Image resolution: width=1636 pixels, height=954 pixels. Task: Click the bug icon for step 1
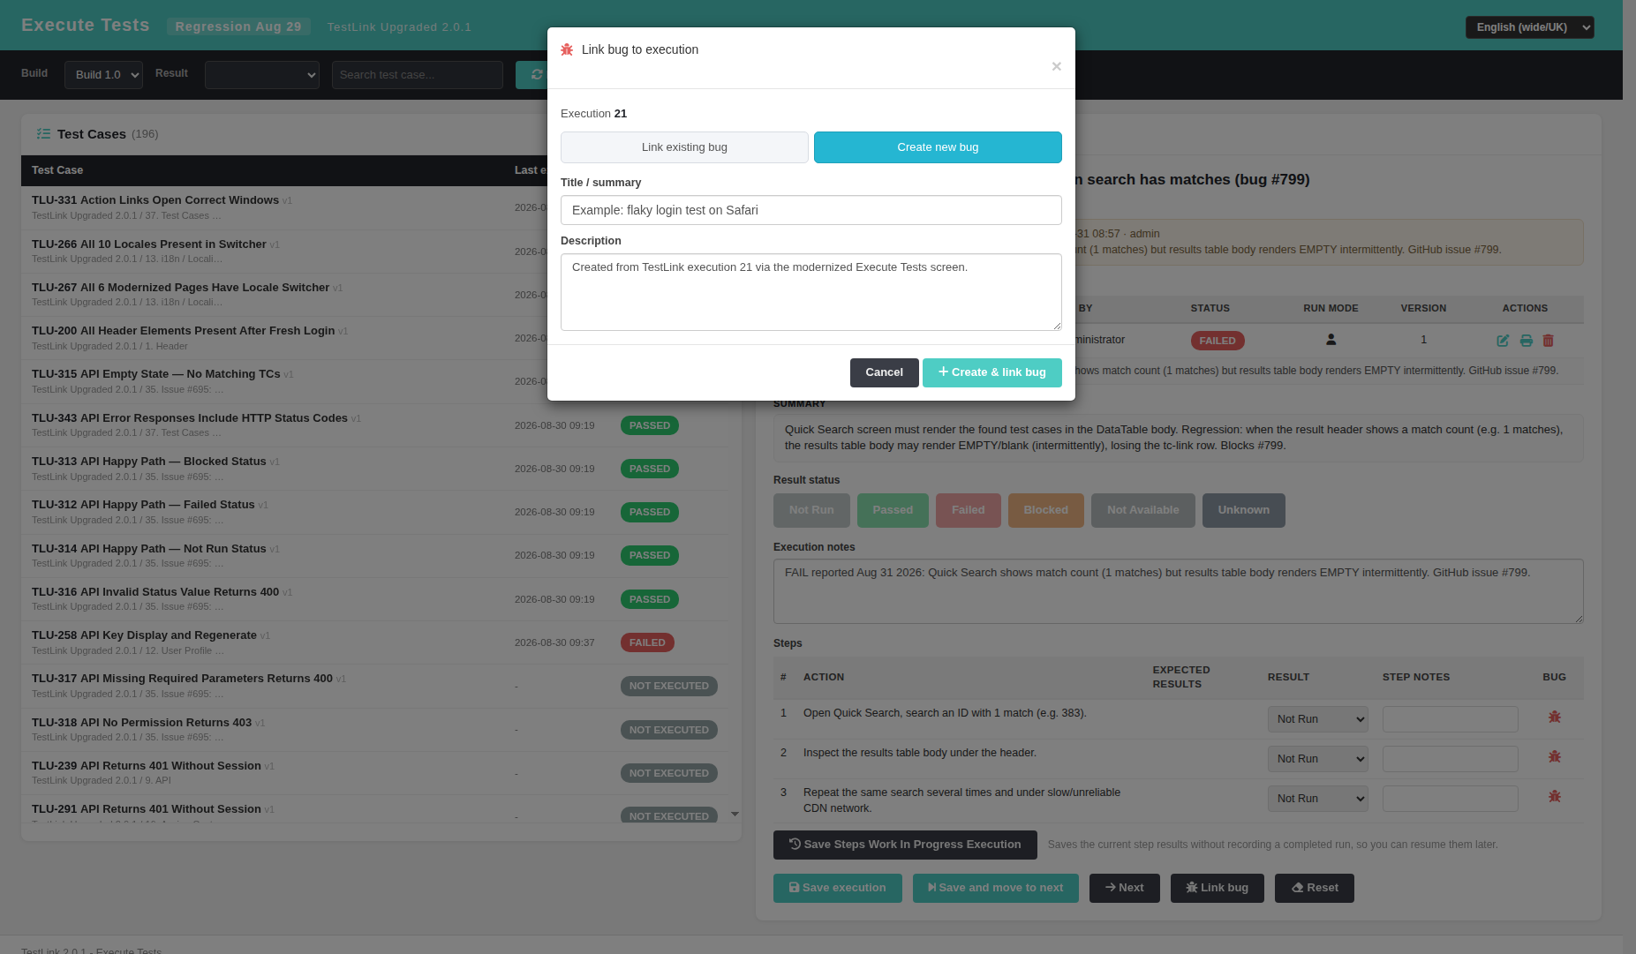(x=1555, y=717)
